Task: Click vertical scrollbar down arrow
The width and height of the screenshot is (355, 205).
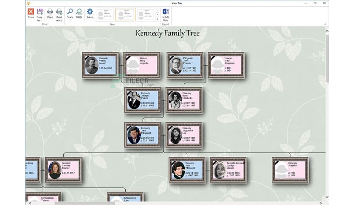Action: pos(327,197)
